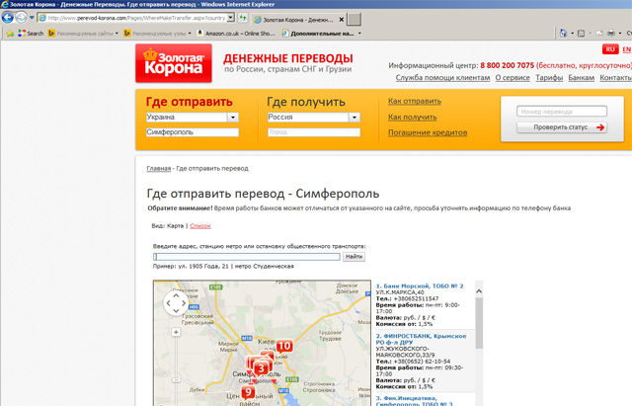
Task: Click the Проверить статус button
Action: [562, 127]
